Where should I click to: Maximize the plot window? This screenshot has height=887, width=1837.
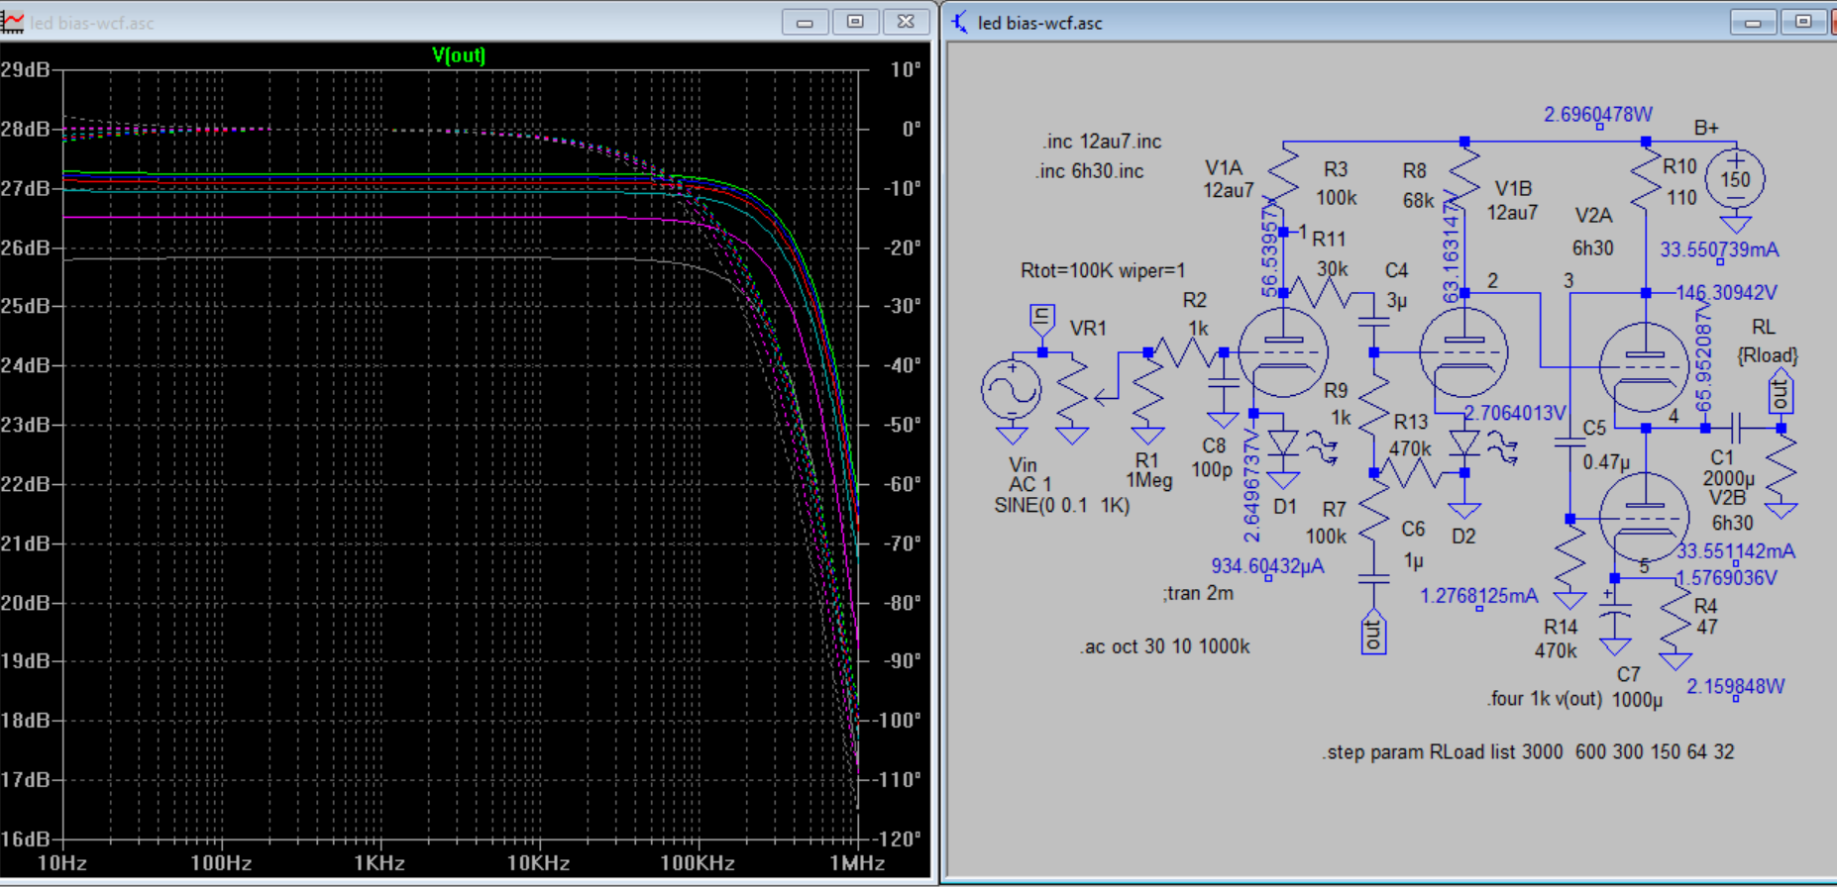click(855, 22)
